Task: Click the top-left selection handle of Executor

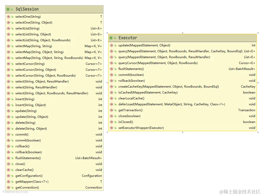Action: point(107,33)
